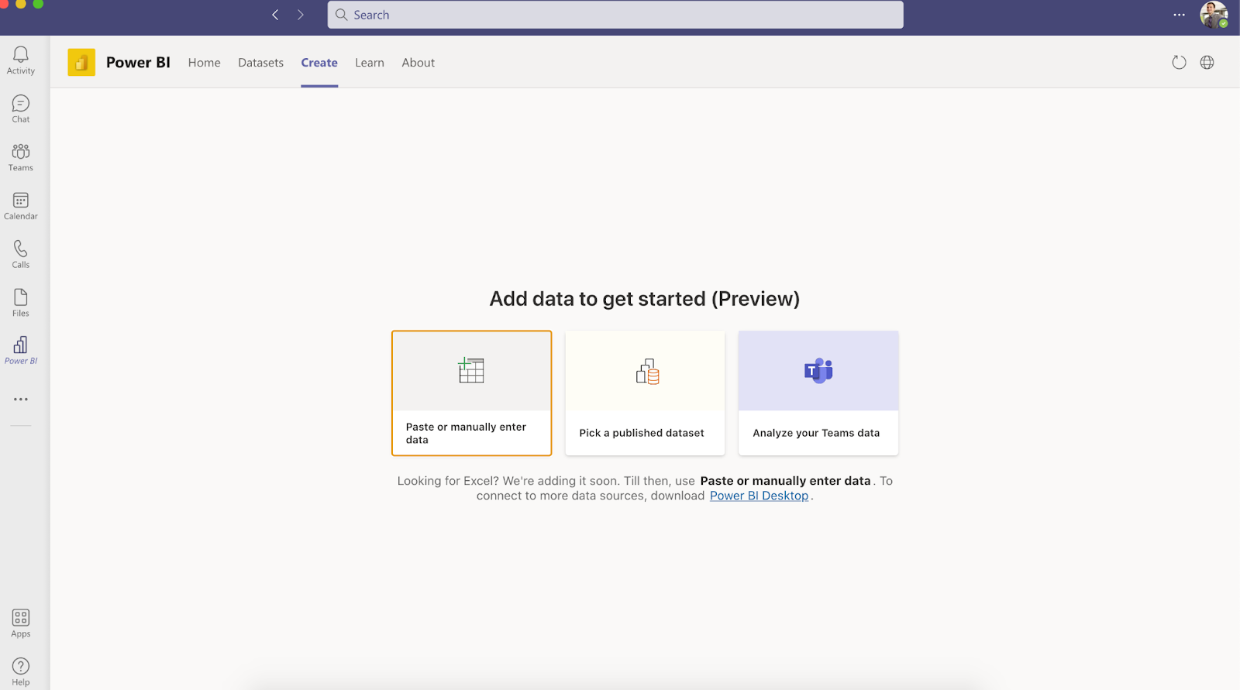Open the profile picture menu
Screen dimensions: 1240x690
1213,15
